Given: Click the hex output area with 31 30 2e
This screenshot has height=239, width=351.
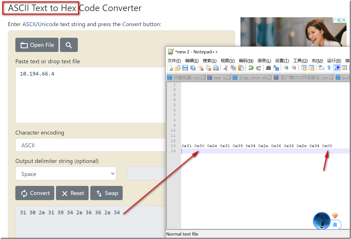Looking at the screenshot, I should coord(90,221).
